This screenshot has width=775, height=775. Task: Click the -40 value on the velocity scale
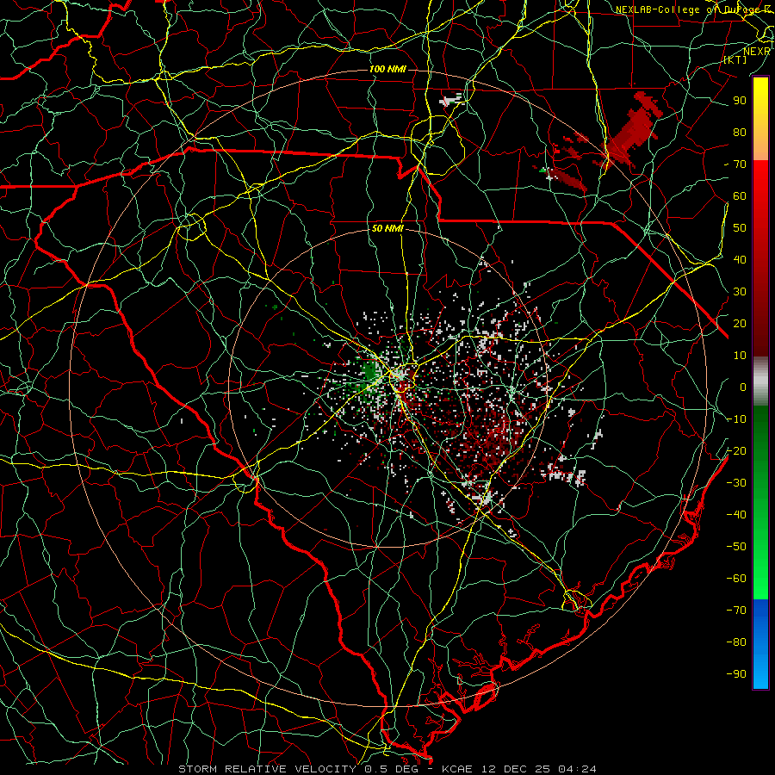coord(736,515)
